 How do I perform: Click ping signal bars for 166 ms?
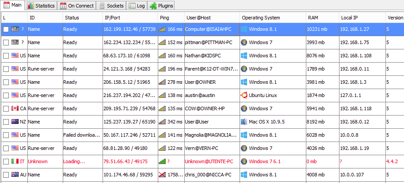[x=162, y=29]
